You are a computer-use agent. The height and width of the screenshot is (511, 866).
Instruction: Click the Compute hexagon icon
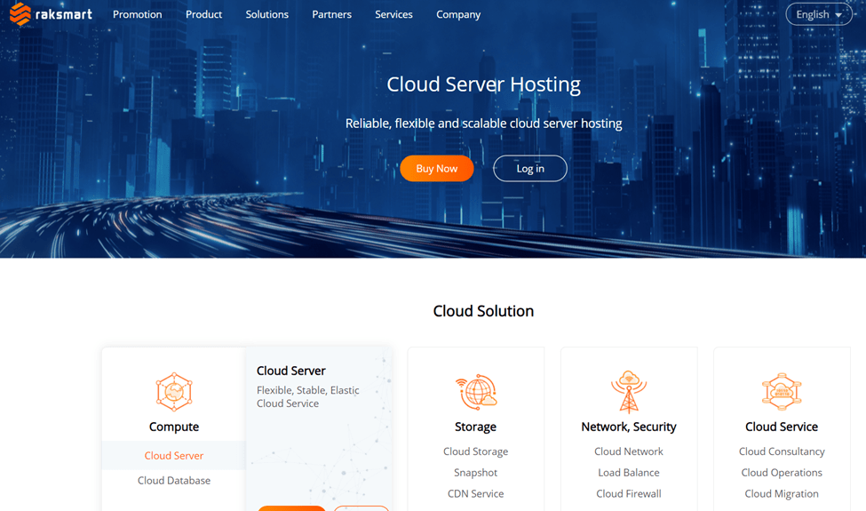(x=174, y=391)
